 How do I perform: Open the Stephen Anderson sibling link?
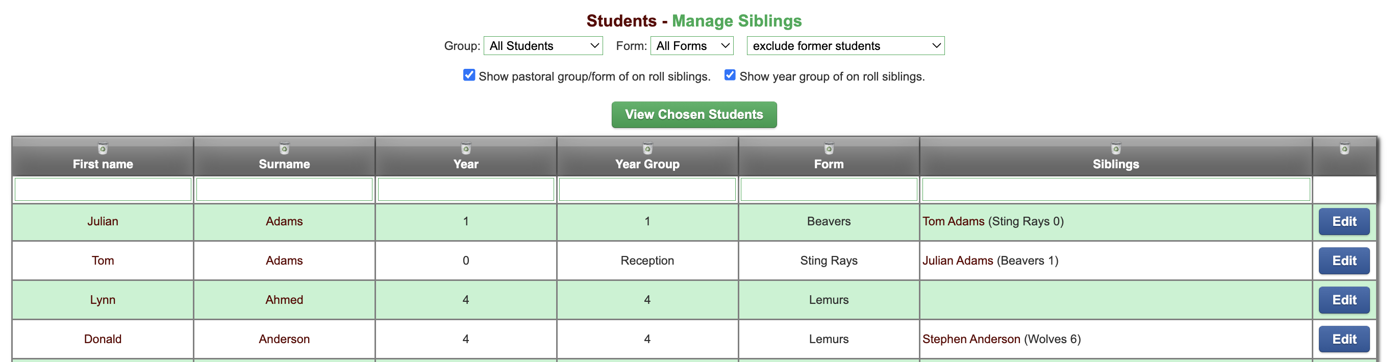click(971, 339)
